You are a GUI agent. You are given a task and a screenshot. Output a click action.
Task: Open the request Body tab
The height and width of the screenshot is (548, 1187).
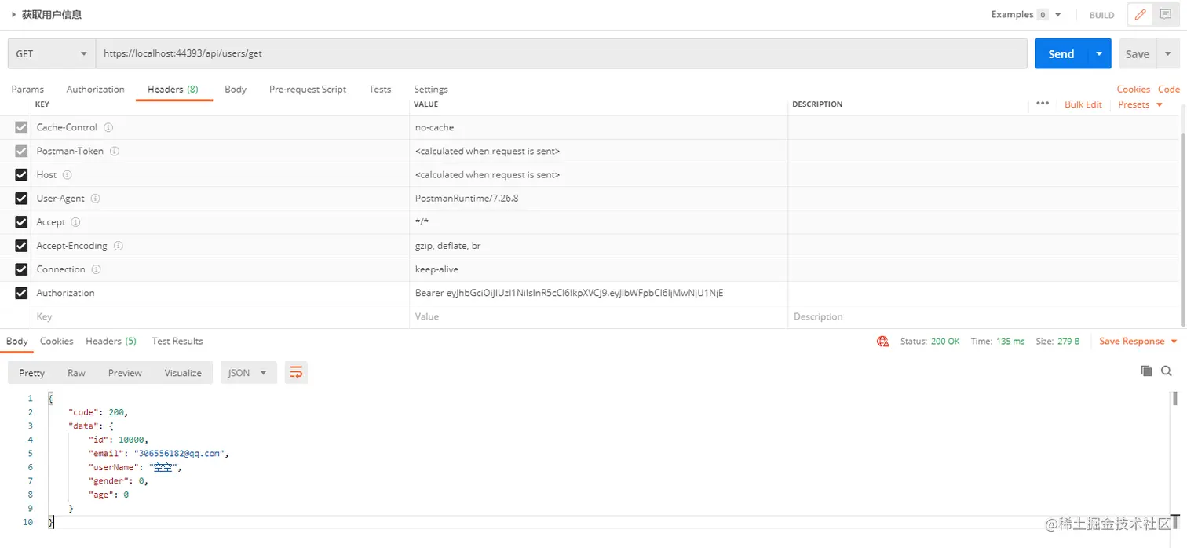coord(236,89)
